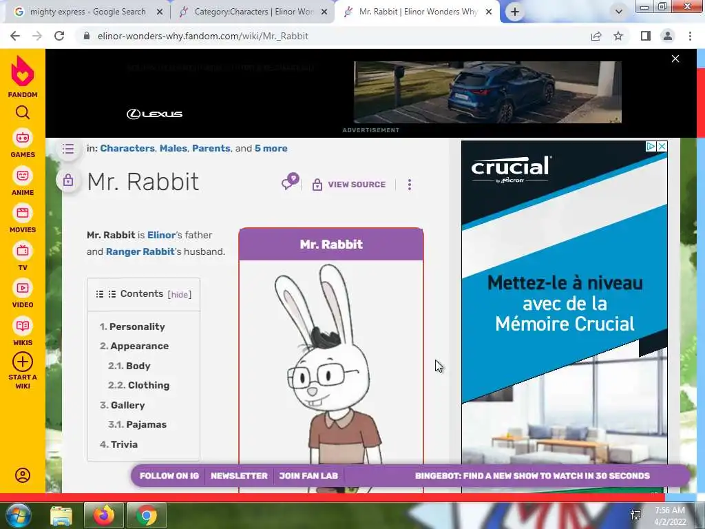Go forward with the browser forward arrow

pos(37,36)
